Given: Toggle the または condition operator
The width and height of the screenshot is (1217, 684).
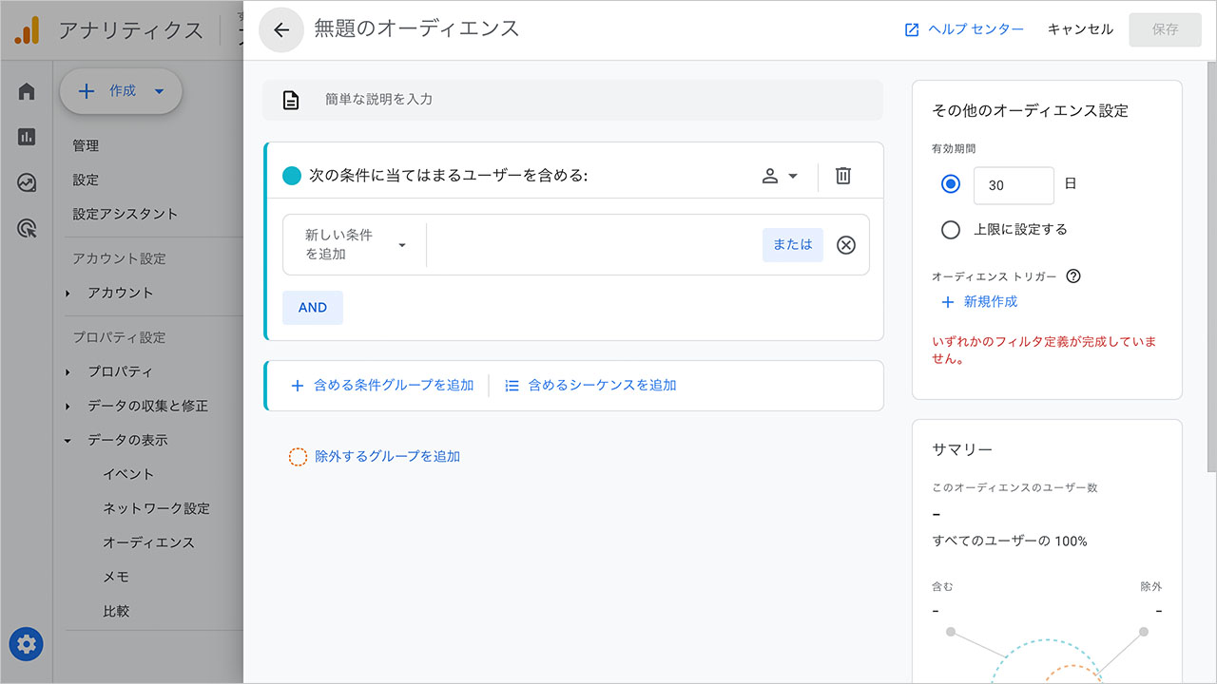Looking at the screenshot, I should coord(792,244).
